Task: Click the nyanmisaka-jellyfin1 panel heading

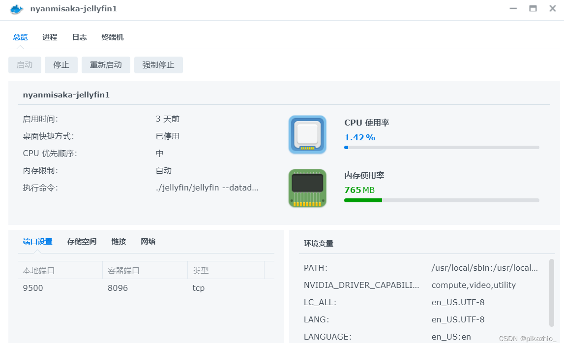Action: pos(66,95)
